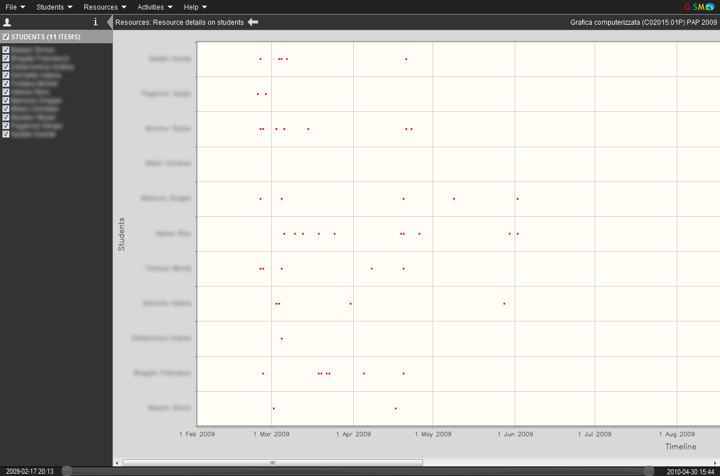Image resolution: width=720 pixels, height=476 pixels.
Task: Click the left handle of the date range slider
Action: (67, 471)
